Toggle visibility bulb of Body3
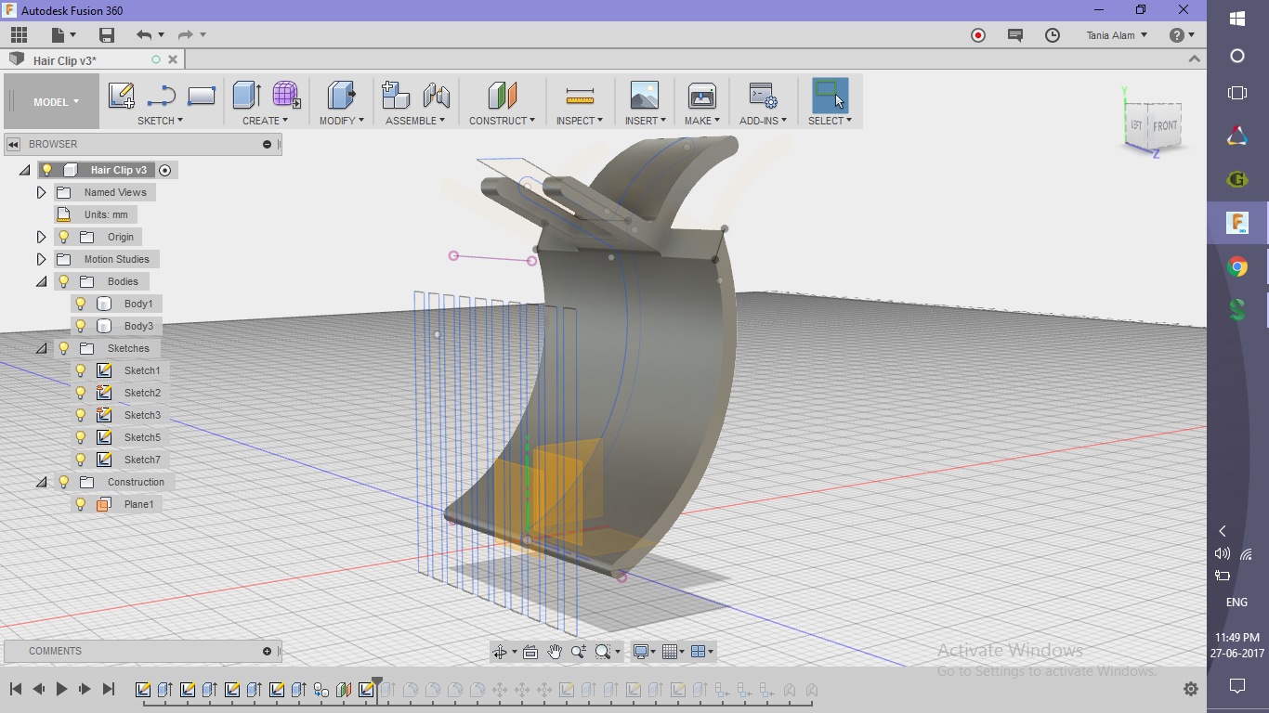The image size is (1269, 713). [81, 326]
